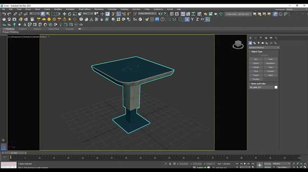Open the selection filter dropdown

coord(34,13)
